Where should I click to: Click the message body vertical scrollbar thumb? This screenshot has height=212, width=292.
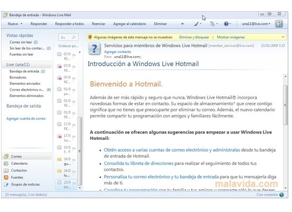coord(285,105)
